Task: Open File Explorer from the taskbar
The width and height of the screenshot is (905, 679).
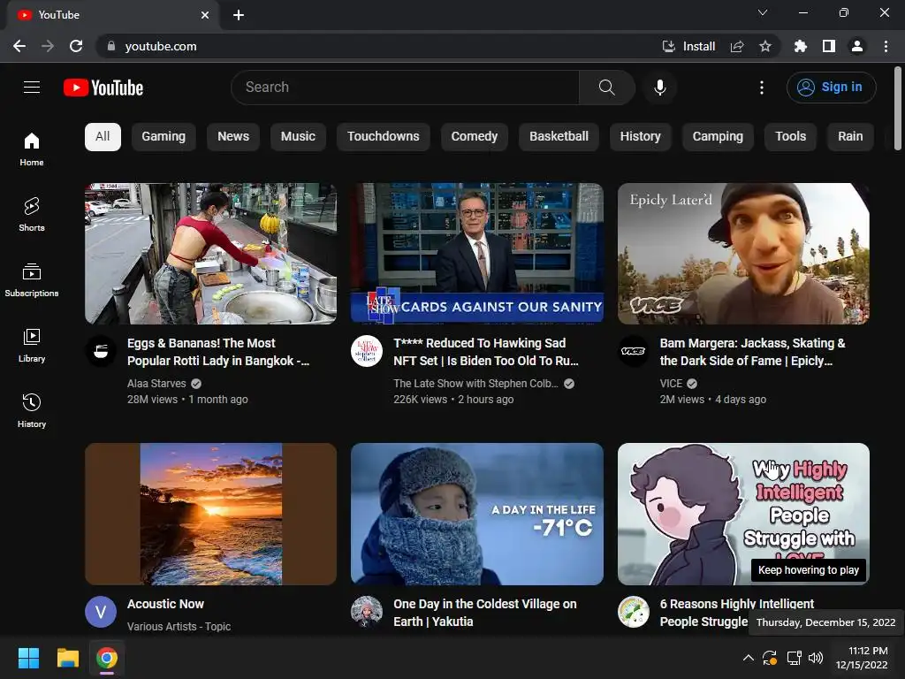Action: [x=67, y=658]
